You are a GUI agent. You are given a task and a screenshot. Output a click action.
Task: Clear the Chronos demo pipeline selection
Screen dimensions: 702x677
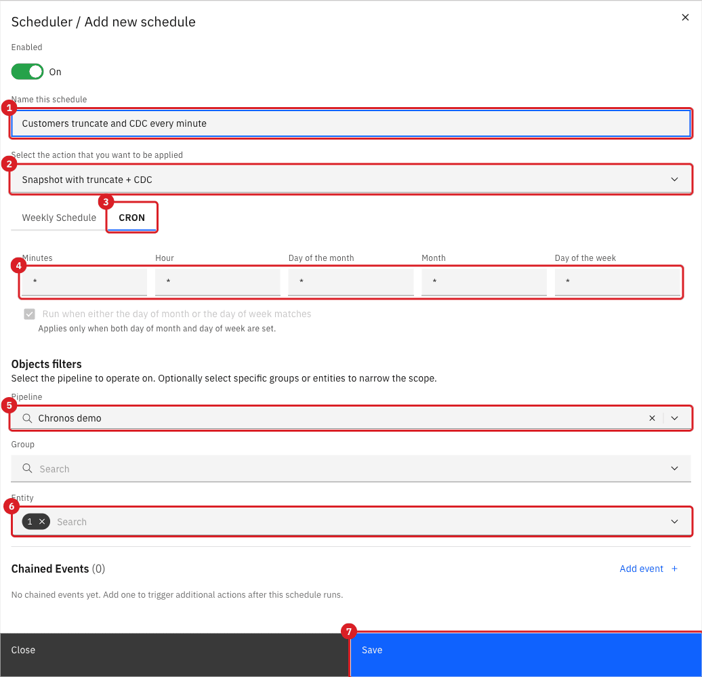[652, 418]
